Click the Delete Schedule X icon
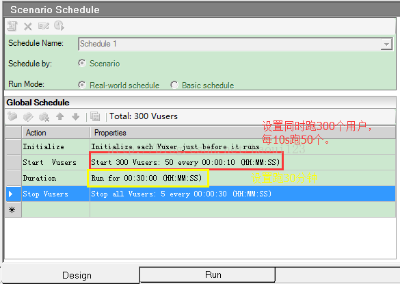The height and width of the screenshot is (284, 400). [28, 26]
